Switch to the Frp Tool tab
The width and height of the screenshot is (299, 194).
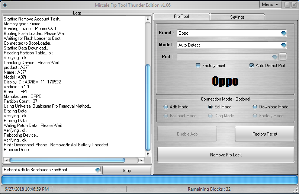(181, 17)
